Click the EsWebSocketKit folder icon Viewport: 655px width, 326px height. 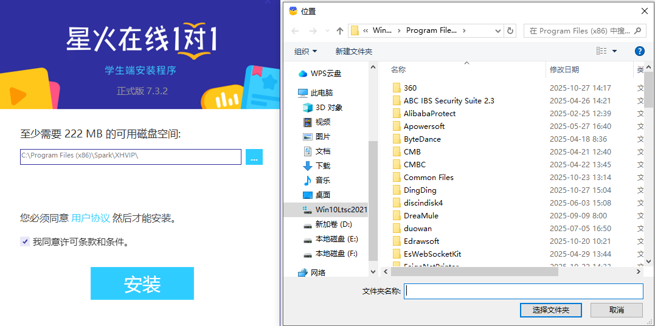coord(397,254)
